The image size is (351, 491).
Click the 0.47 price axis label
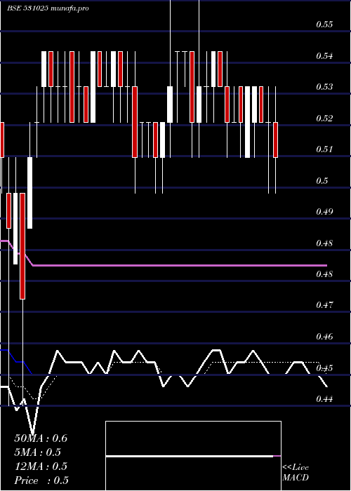click(x=324, y=304)
